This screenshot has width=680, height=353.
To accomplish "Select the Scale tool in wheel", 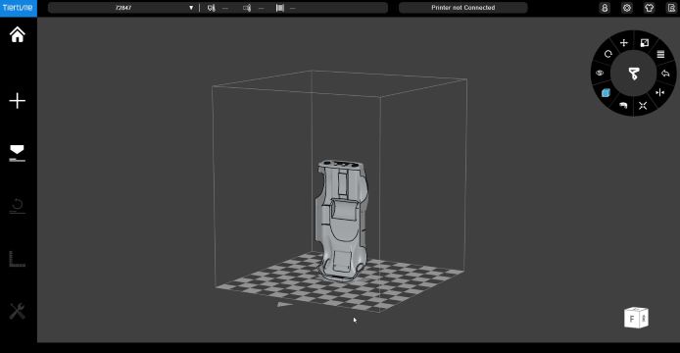I will click(x=645, y=42).
